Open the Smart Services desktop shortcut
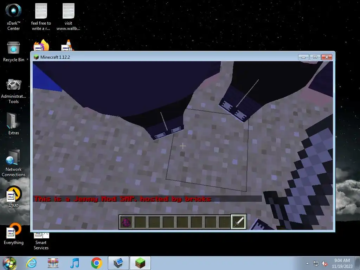This screenshot has width=360, height=270. point(41,241)
